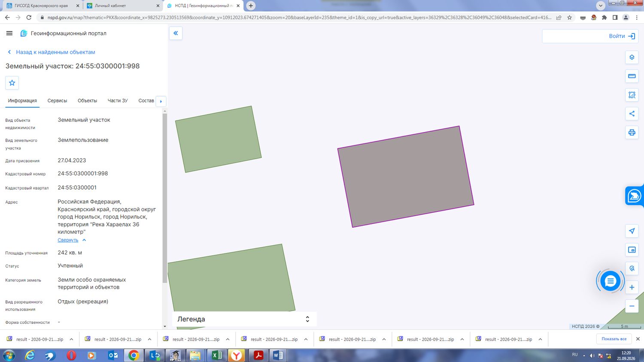
Task: Switch to ГИСОГД Красноярского края browser tab
Action: tap(42, 6)
